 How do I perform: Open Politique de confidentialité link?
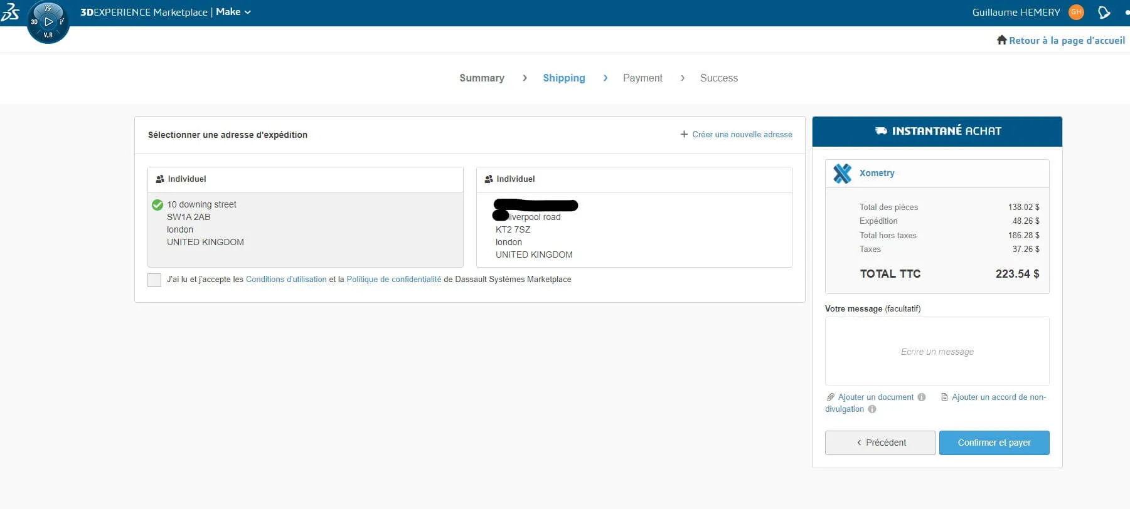[x=393, y=280]
